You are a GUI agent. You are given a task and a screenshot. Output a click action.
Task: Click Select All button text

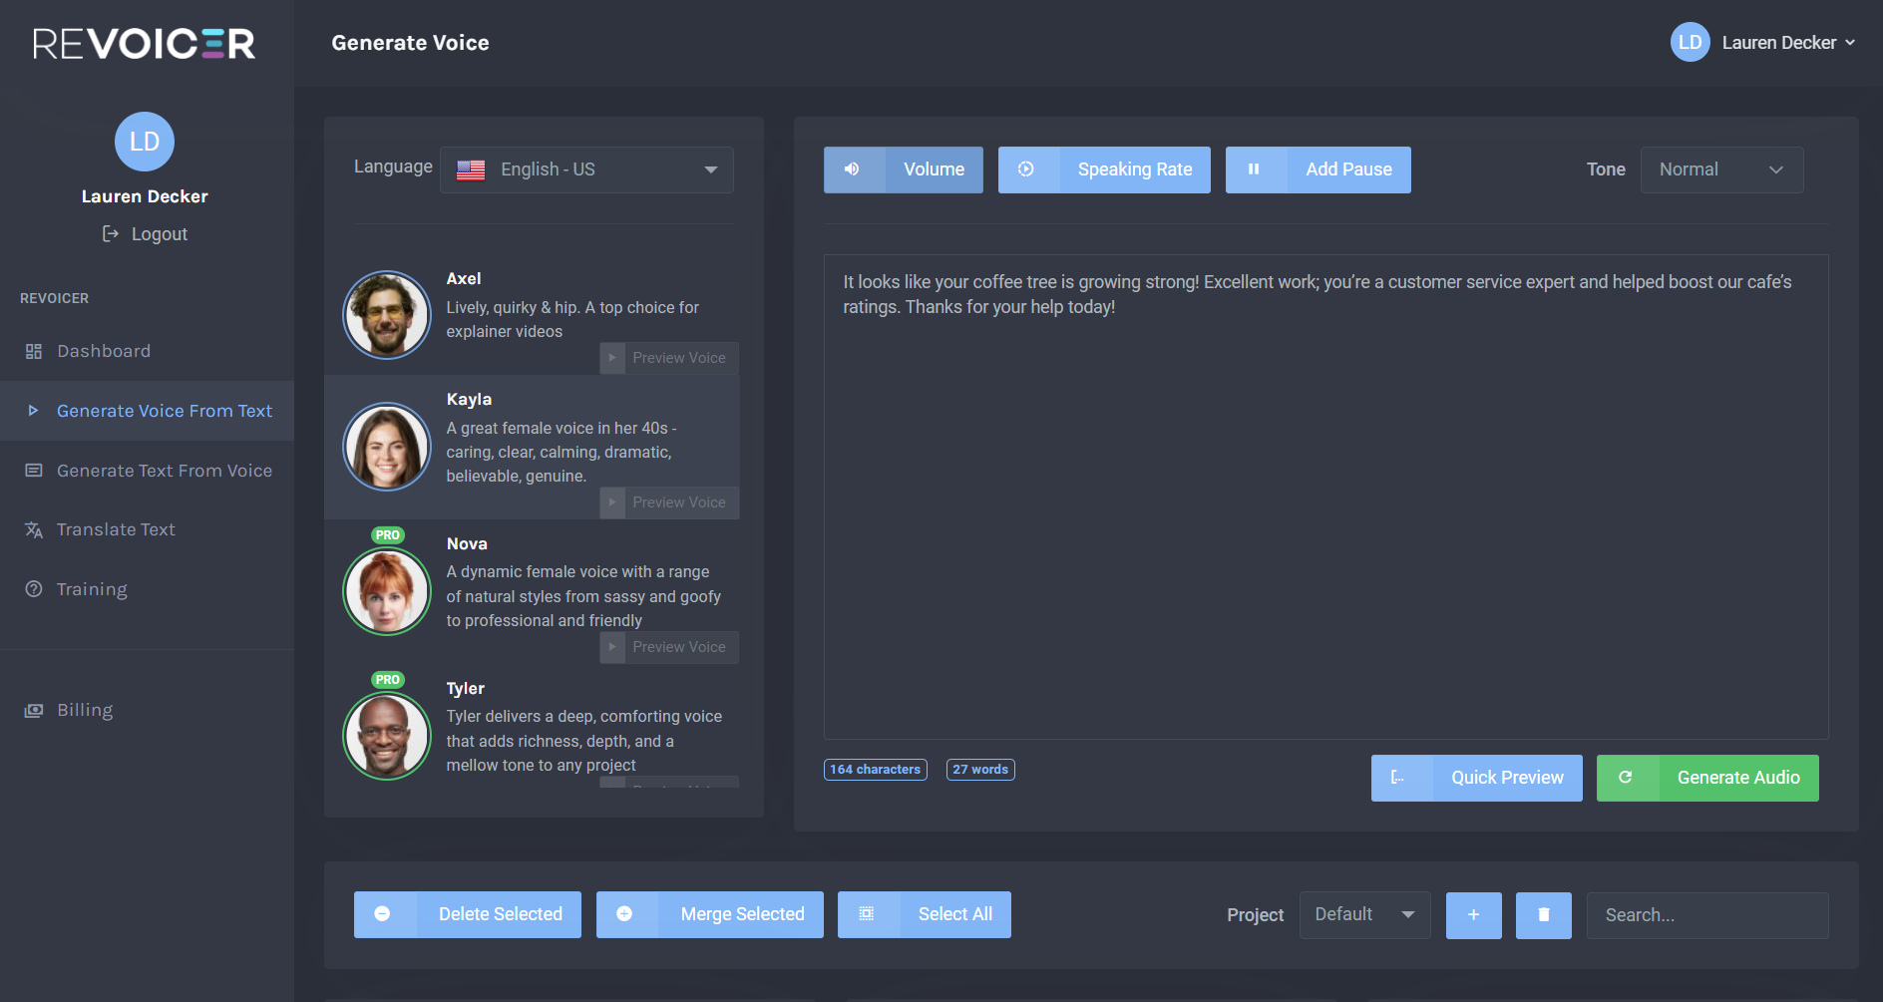[x=954, y=914]
